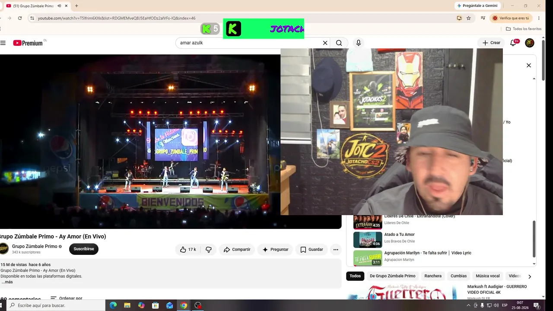
Task: Run the search with the magnifier button
Action: tap(339, 43)
